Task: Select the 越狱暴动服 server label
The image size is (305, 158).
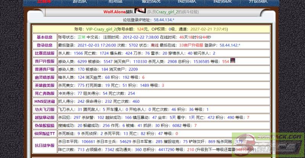Action: coord(44,118)
